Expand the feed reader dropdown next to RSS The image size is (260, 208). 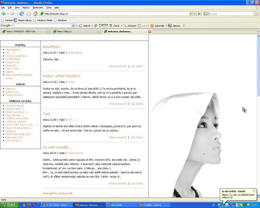tap(194, 13)
